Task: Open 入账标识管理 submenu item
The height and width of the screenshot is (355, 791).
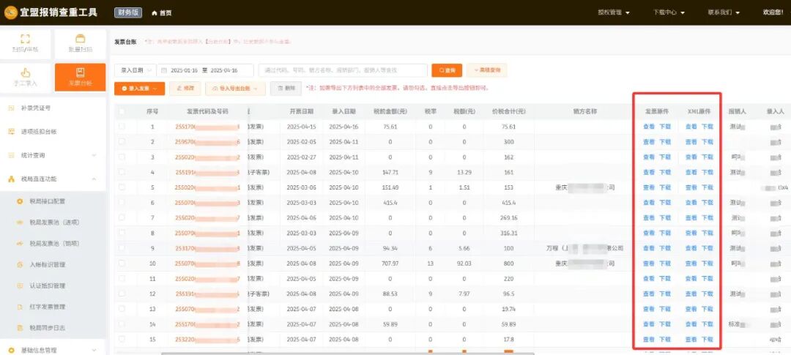Action: tap(48, 265)
